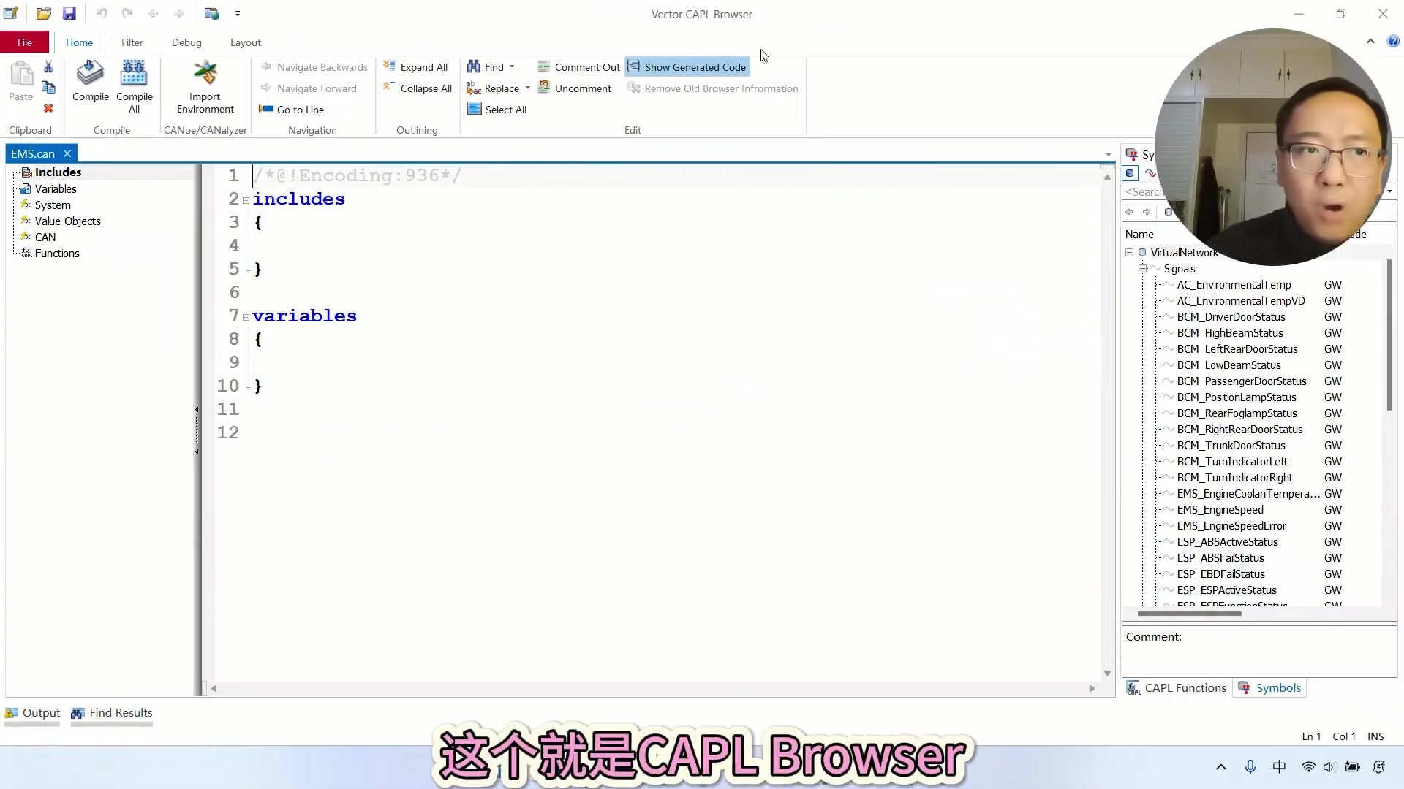1404x789 pixels.
Task: Click the taskbar microphone icon
Action: coord(1250,766)
